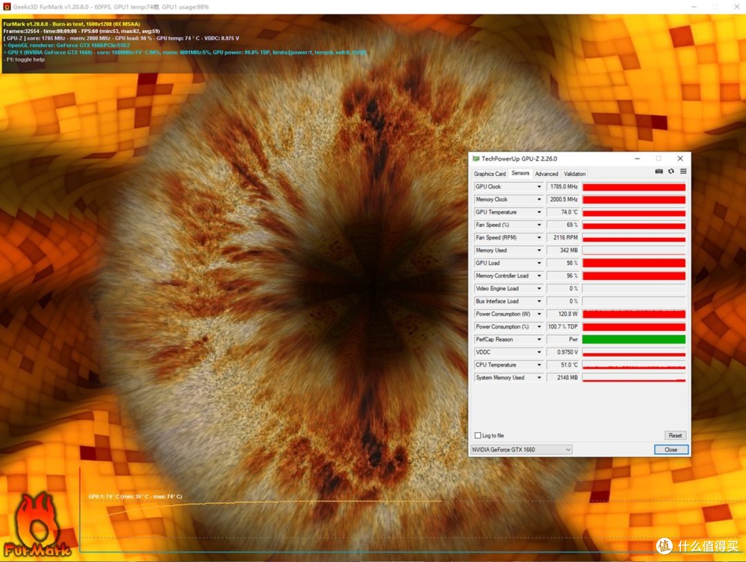The height and width of the screenshot is (562, 746).
Task: Click the 1785.0 MHz GPU clock value
Action: (564, 187)
